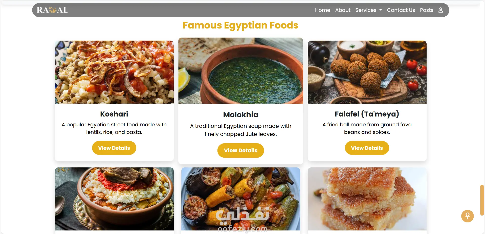This screenshot has height=234, width=485.
Task: Open the About page
Action: (343, 10)
